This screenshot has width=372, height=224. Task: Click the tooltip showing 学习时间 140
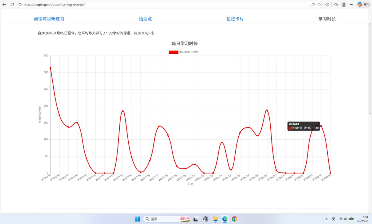(304, 126)
